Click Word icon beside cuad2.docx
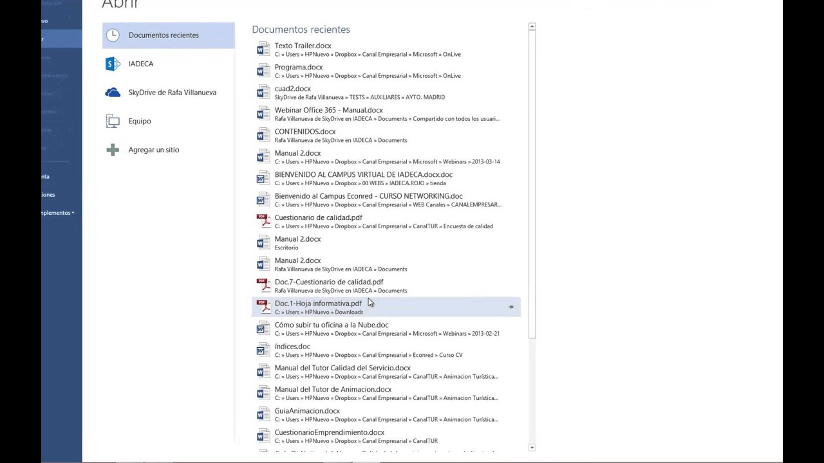Viewport: 824px width, 463px height. [263, 93]
